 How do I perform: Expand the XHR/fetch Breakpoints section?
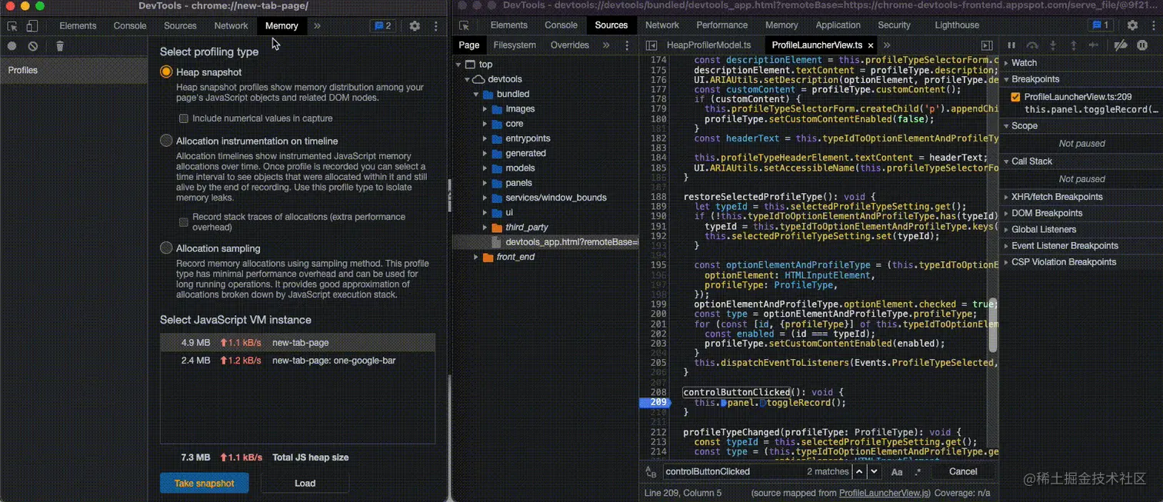coord(1005,197)
